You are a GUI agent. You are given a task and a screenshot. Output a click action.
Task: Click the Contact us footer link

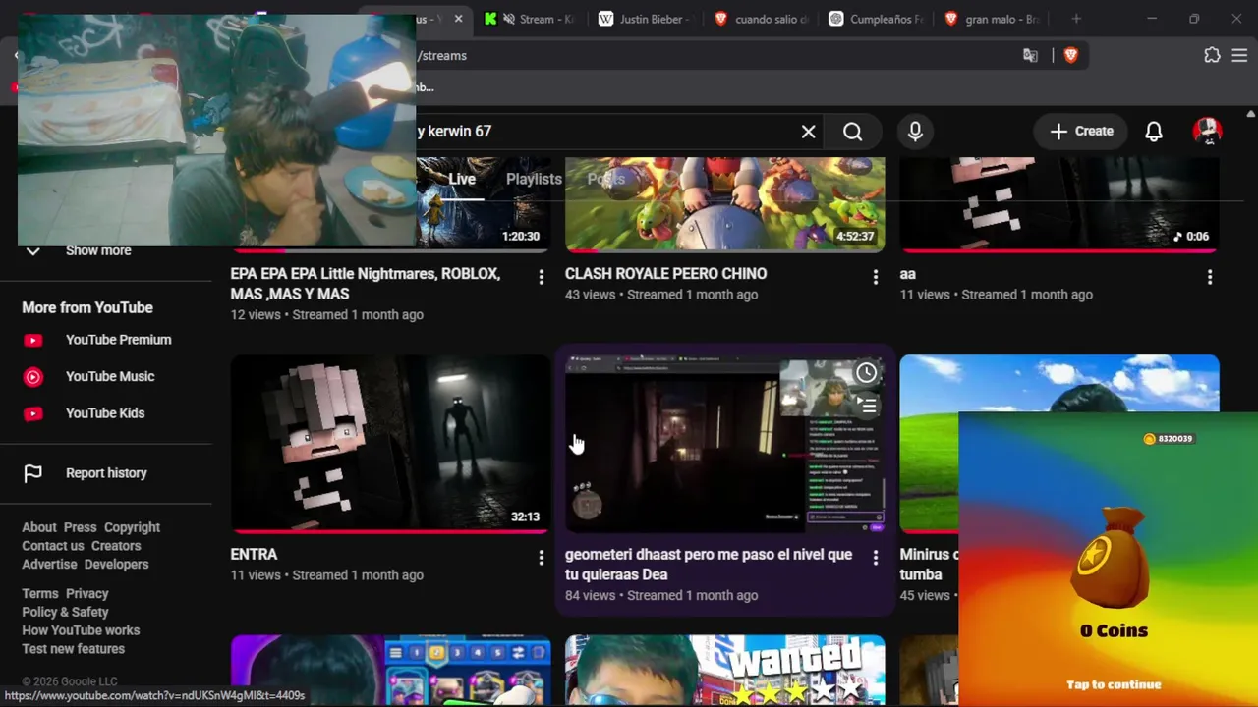[53, 546]
